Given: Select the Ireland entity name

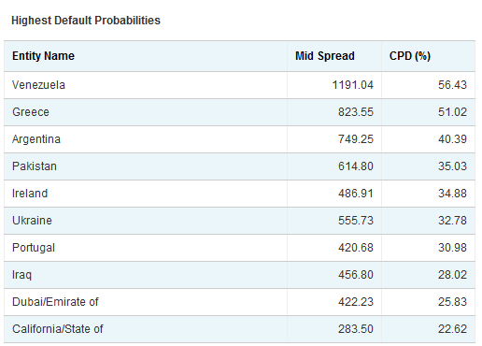Looking at the screenshot, I should (x=30, y=194).
